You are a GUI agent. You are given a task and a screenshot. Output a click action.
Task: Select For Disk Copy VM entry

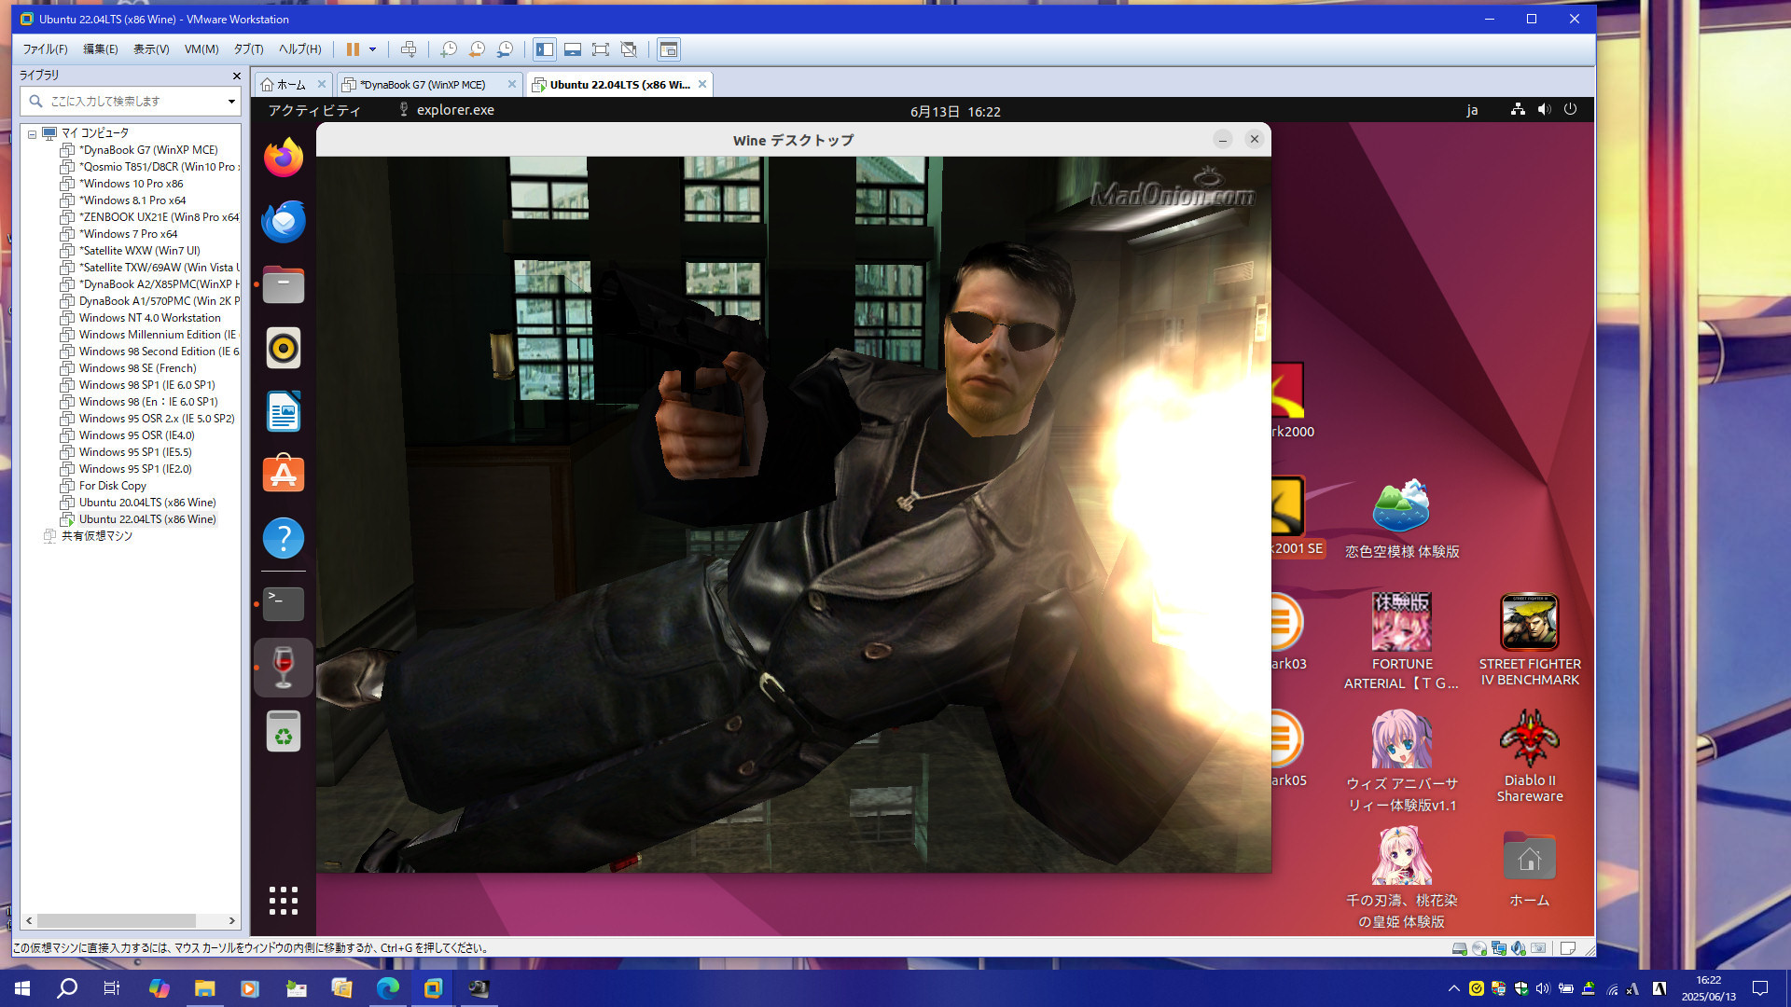112,486
